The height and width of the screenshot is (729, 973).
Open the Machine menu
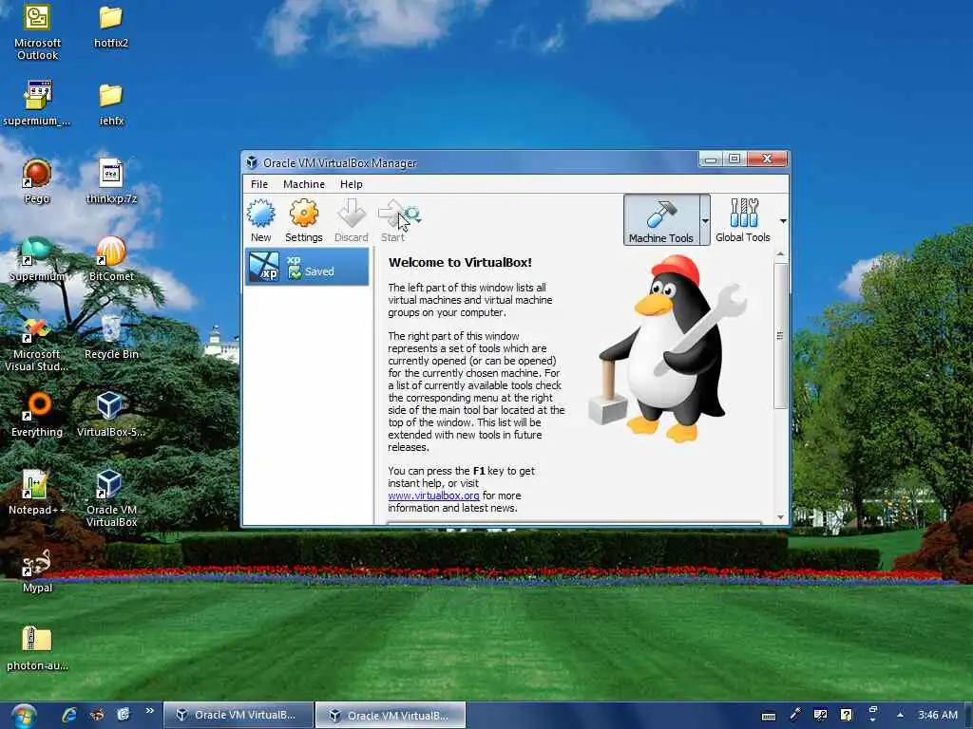[304, 184]
